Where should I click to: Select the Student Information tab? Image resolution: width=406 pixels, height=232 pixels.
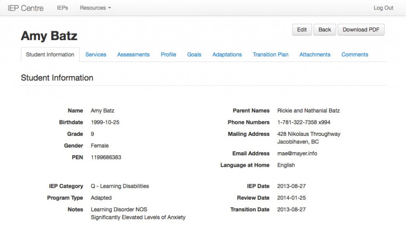pos(50,55)
